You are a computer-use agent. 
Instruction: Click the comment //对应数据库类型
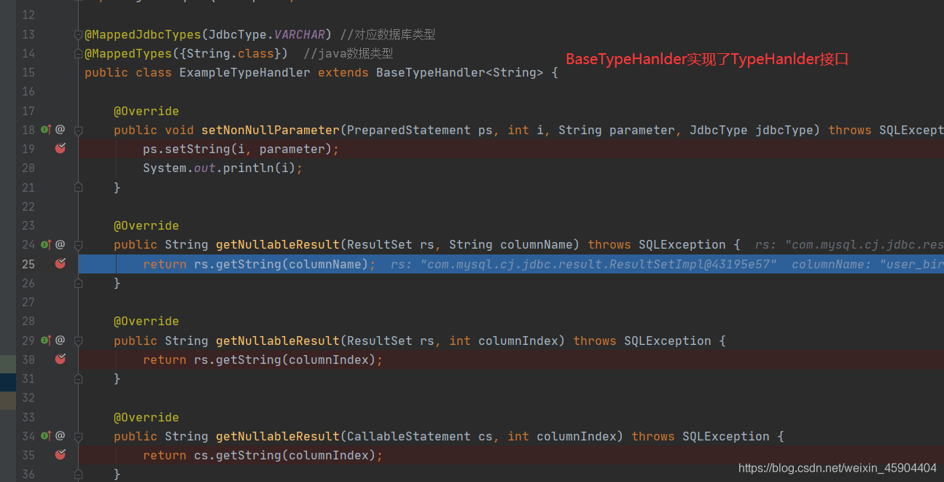(388, 34)
